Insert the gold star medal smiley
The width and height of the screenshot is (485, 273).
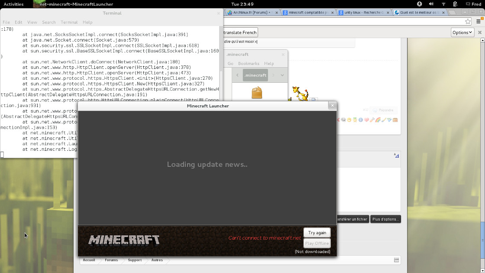[x=355, y=120]
